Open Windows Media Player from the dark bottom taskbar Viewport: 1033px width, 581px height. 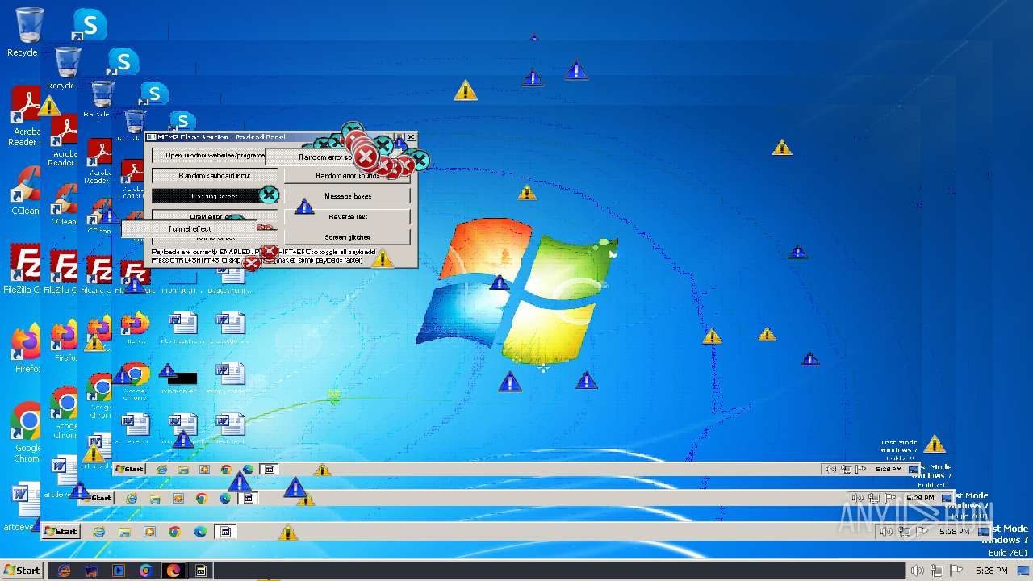point(119,571)
